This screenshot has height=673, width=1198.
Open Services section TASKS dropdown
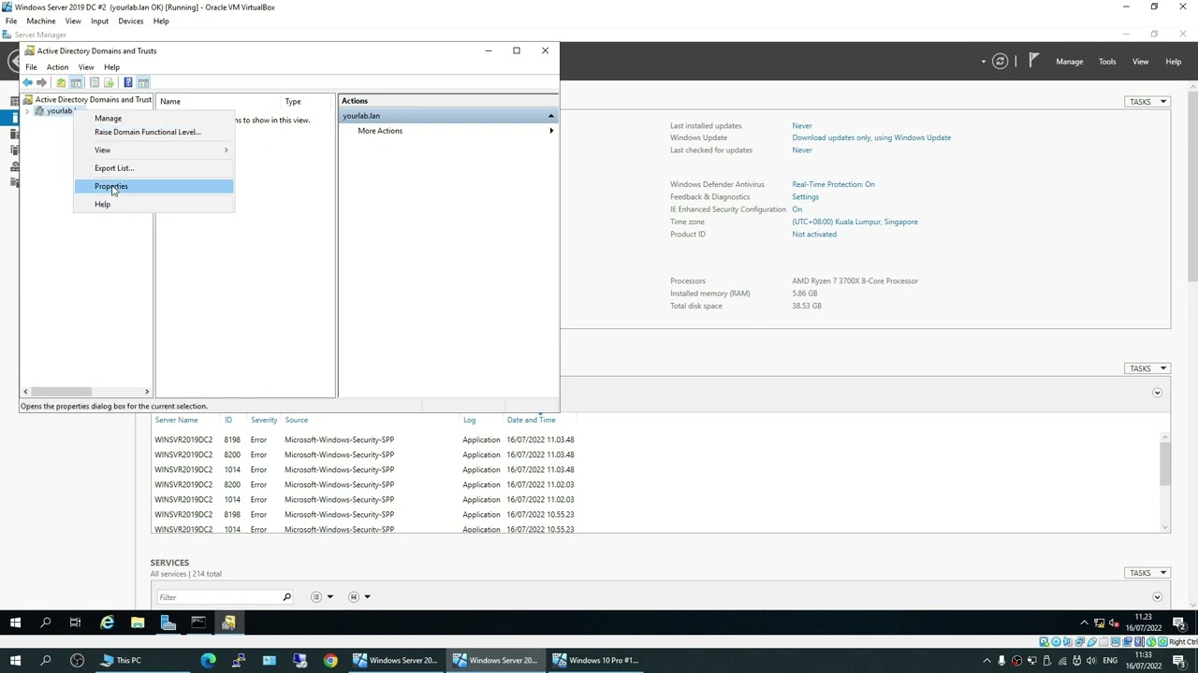[x=1147, y=573]
